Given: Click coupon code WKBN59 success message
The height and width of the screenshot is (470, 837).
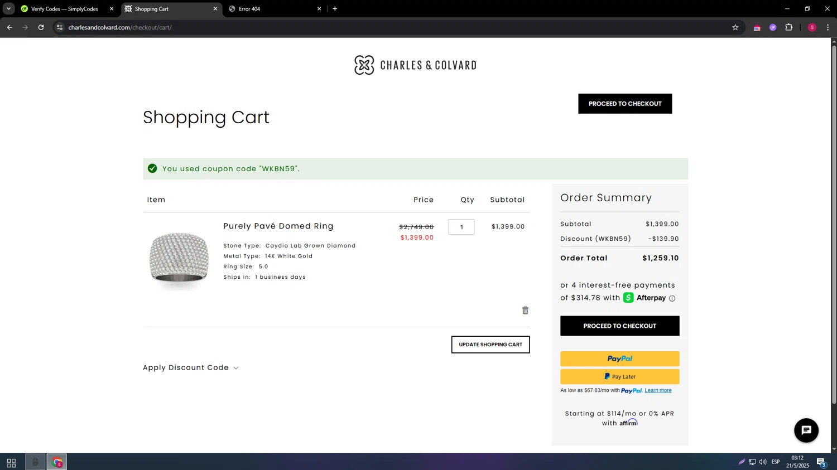Looking at the screenshot, I should (415, 169).
